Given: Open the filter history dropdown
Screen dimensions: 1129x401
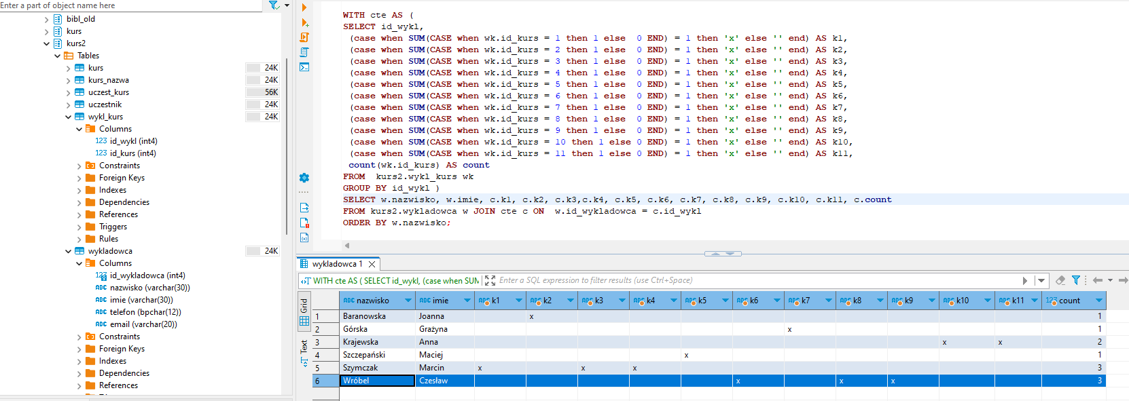Looking at the screenshot, I should click(x=1041, y=280).
